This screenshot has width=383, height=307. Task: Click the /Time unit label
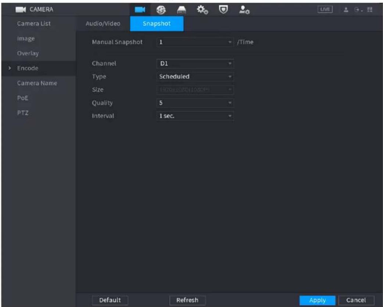(245, 42)
